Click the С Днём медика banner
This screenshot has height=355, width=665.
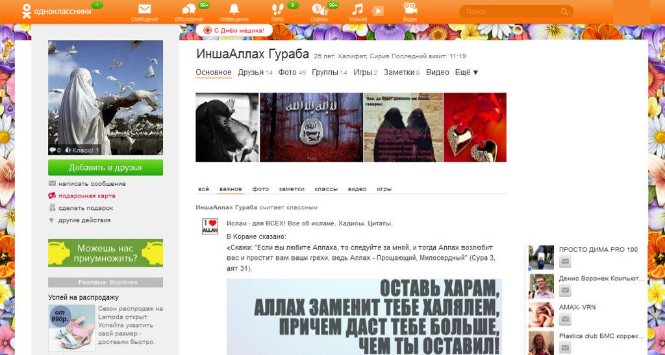pos(234,30)
